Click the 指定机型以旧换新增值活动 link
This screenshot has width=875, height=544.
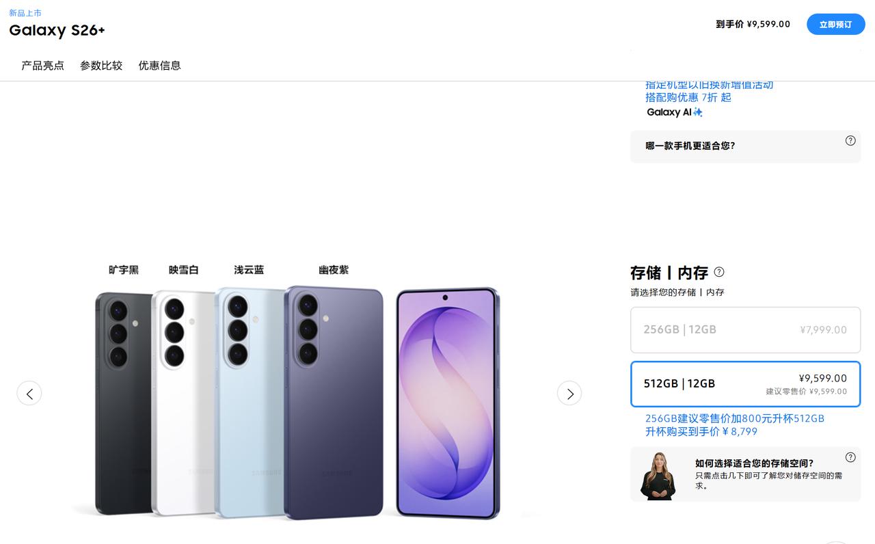point(709,85)
